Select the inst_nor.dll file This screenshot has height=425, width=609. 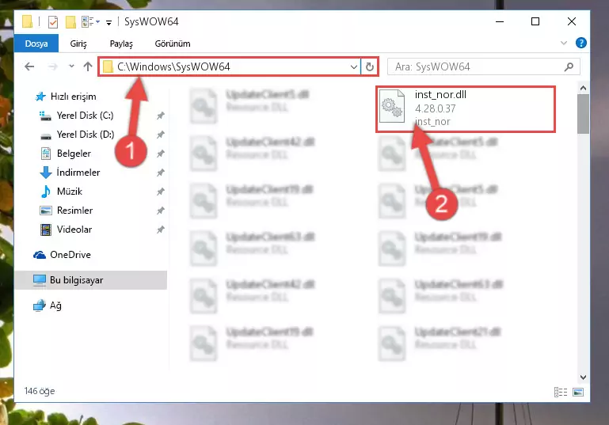(x=466, y=108)
